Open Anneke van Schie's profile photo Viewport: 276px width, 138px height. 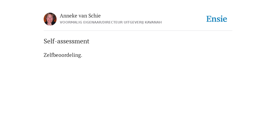pyautogui.click(x=50, y=19)
